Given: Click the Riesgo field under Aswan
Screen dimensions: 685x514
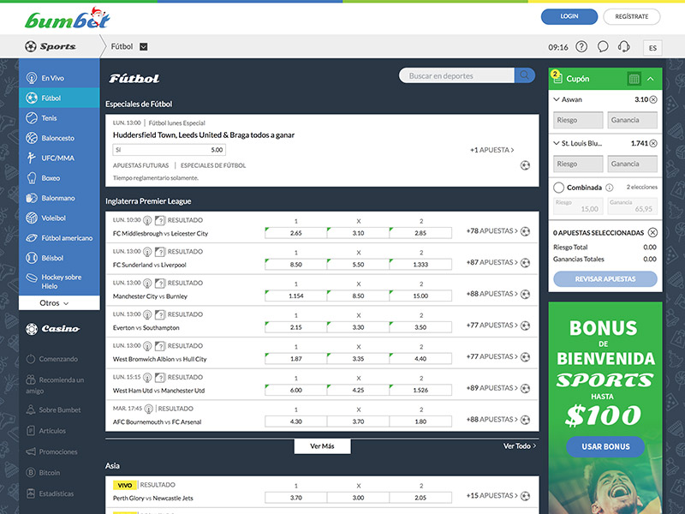Looking at the screenshot, I should click(x=578, y=120).
